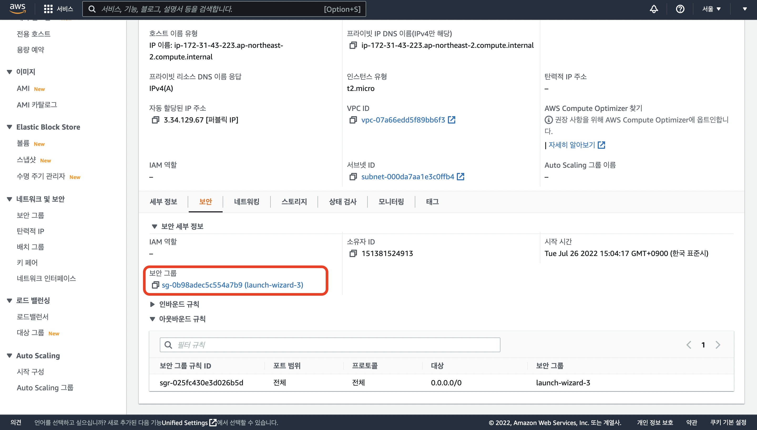Expand the inbound rules section
Screen dimensions: 757x430
coord(152,304)
